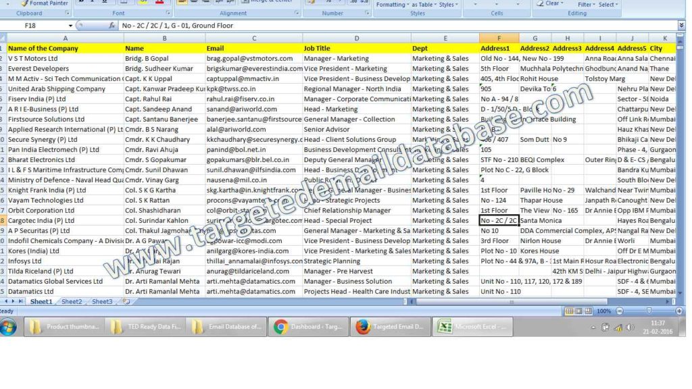This screenshot has height=389, width=692.
Task: Open the TED Ready Data folder in taskbar
Action: pyautogui.click(x=145, y=327)
